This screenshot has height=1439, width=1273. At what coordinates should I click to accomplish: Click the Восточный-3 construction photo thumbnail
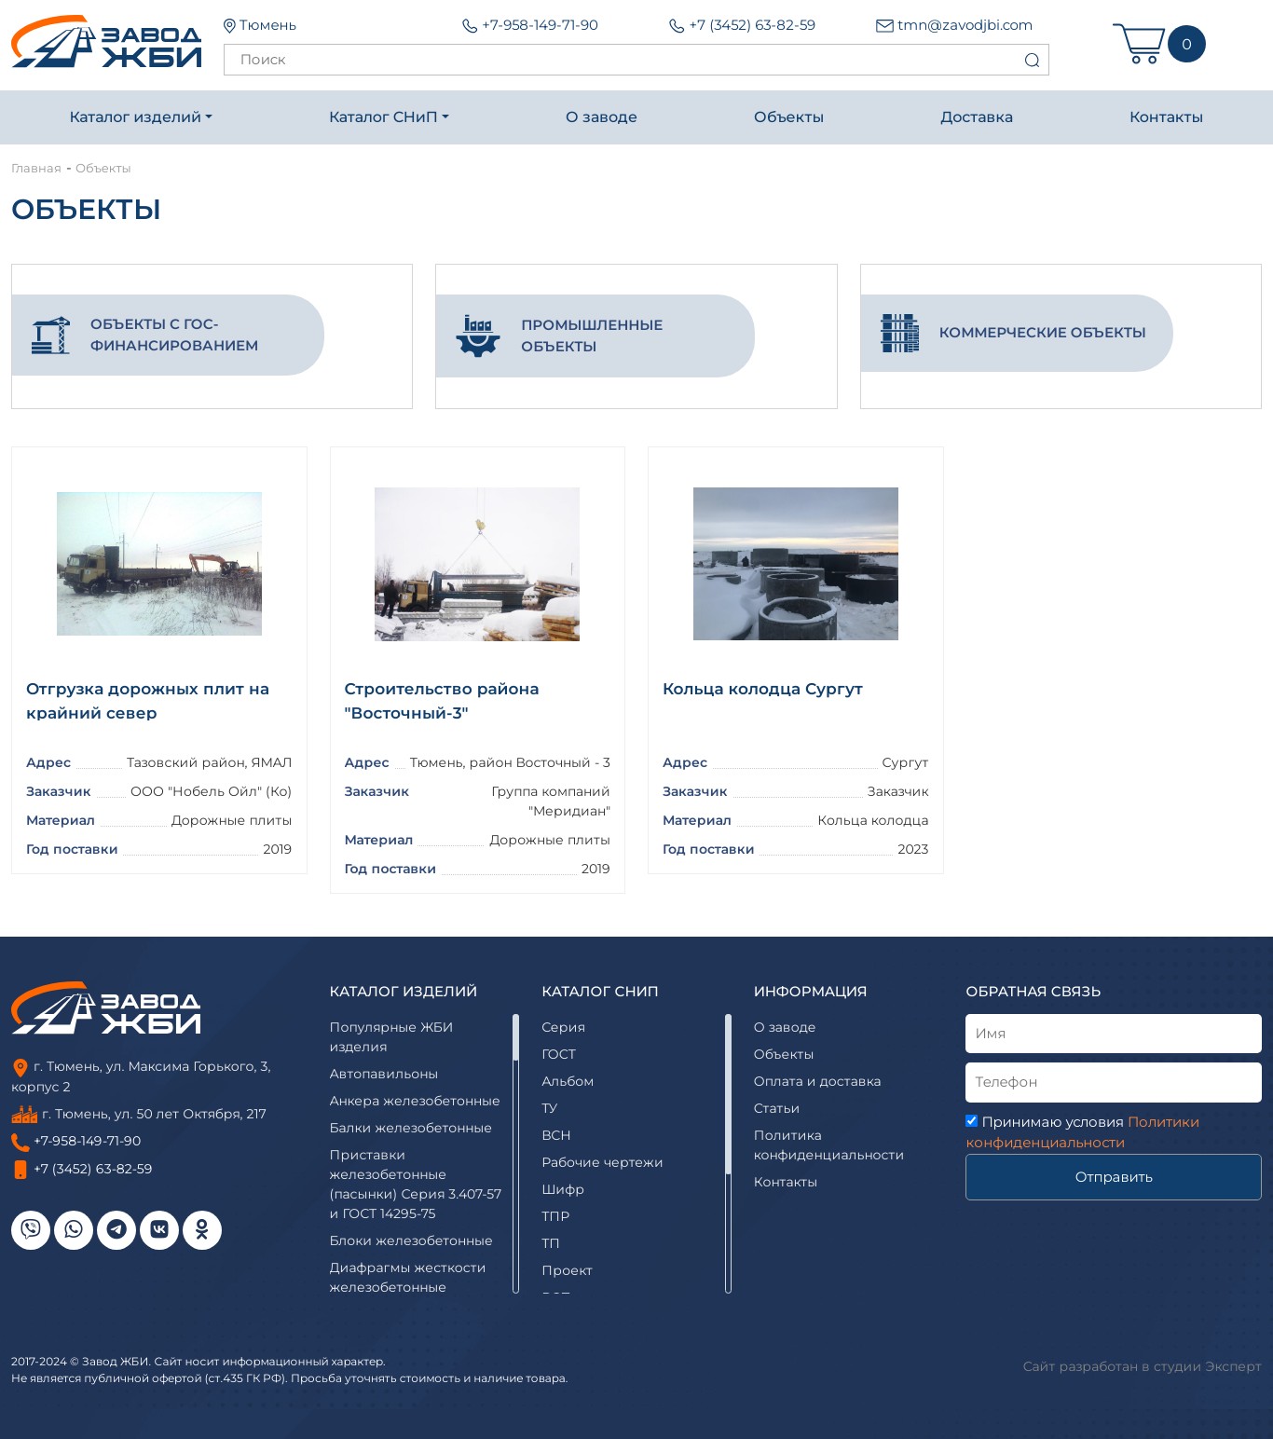tap(477, 564)
